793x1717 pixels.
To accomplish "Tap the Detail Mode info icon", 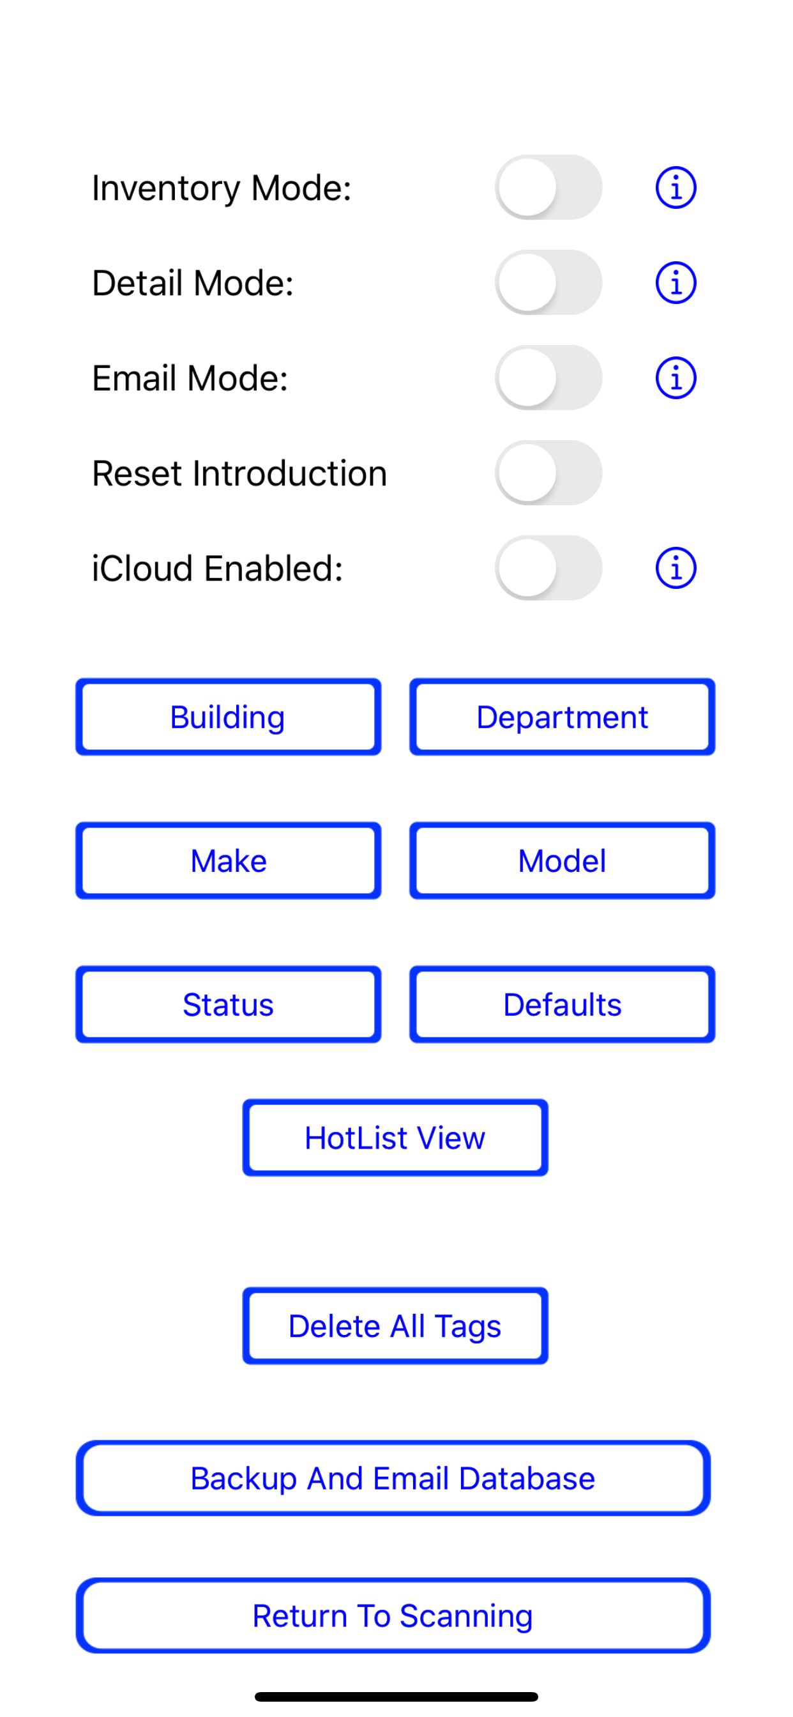I will coord(676,282).
